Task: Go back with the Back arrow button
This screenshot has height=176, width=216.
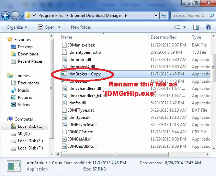Action: point(5,15)
